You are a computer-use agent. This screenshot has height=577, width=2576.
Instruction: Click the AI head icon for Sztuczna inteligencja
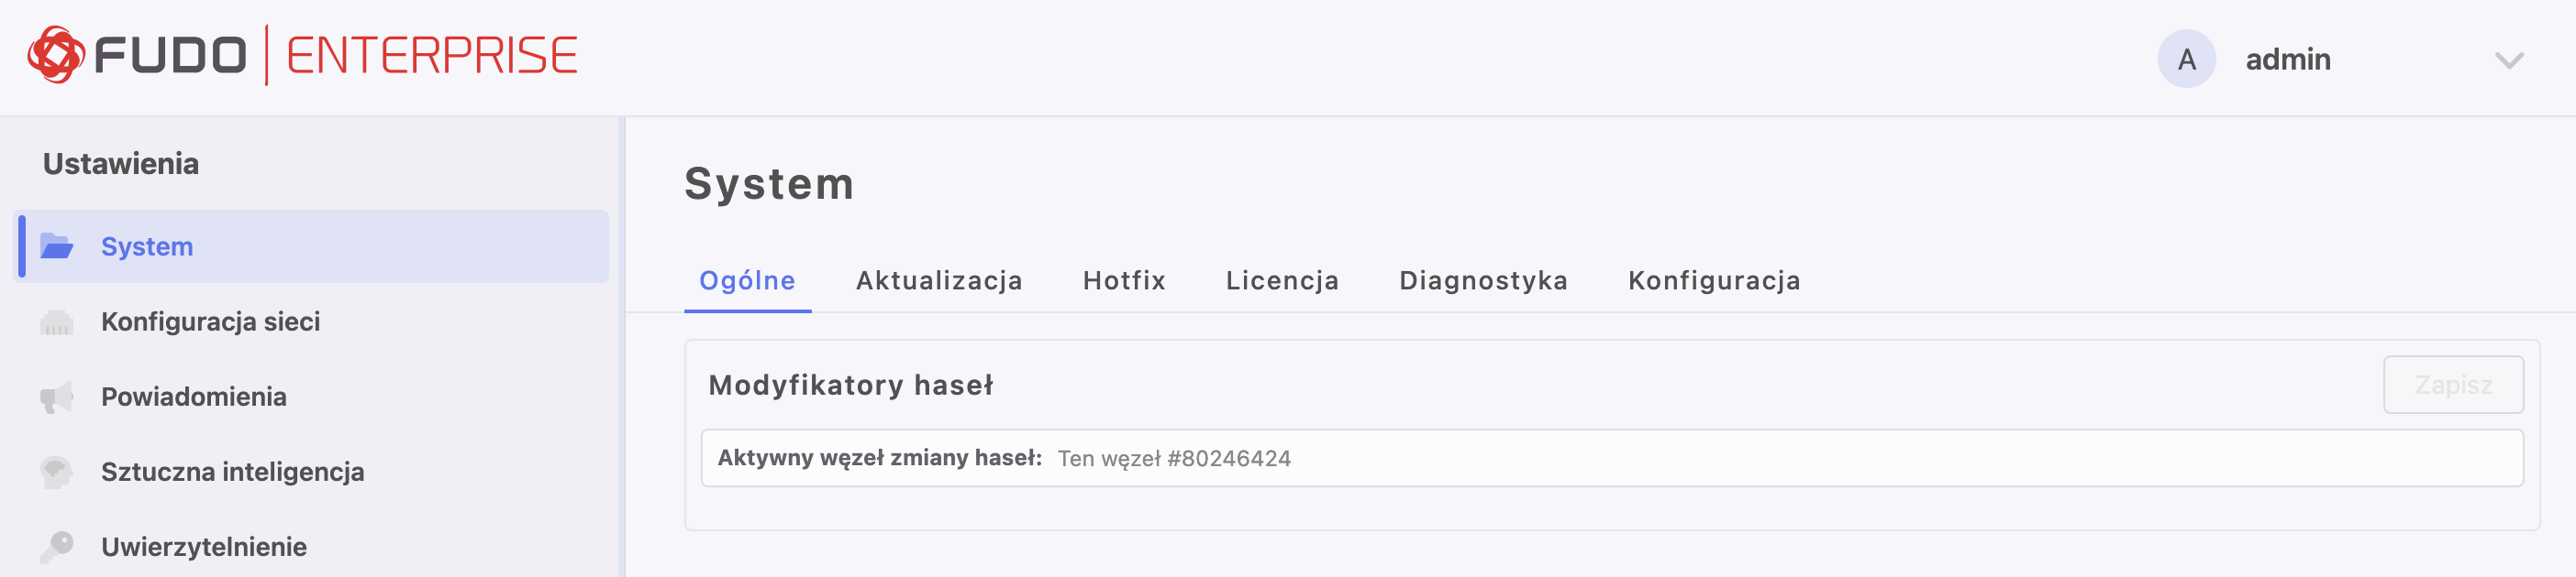(57, 471)
